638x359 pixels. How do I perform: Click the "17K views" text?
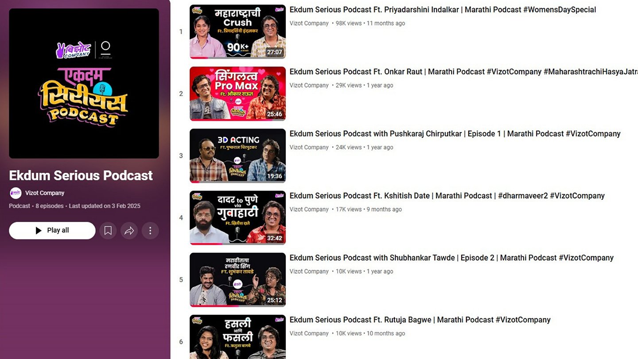coord(349,209)
